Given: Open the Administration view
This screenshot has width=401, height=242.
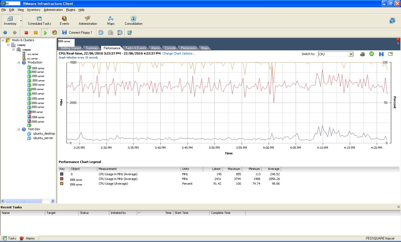Looking at the screenshot, I should (x=88, y=21).
